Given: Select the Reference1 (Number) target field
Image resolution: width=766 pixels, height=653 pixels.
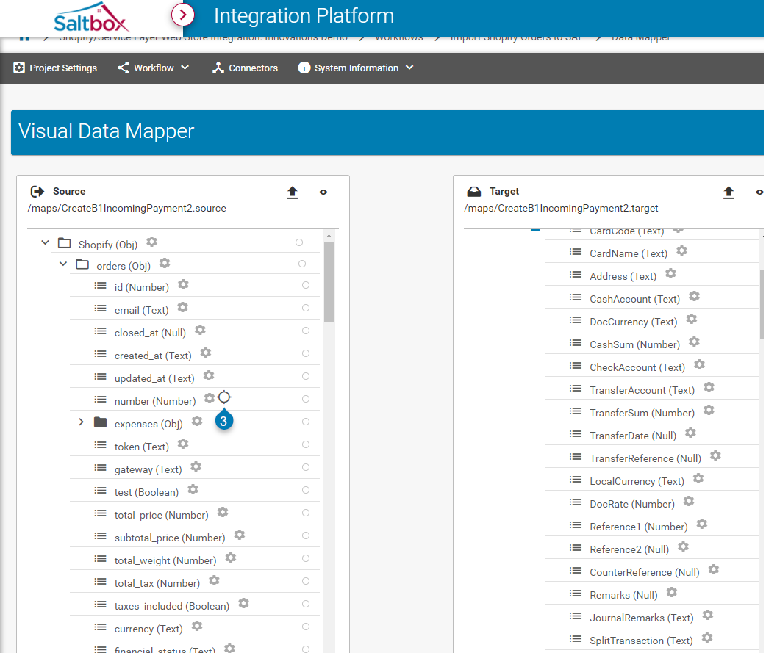Looking at the screenshot, I should coord(639,527).
